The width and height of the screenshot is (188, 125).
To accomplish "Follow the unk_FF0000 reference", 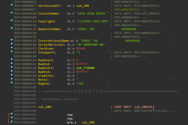I will click(x=85, y=68).
